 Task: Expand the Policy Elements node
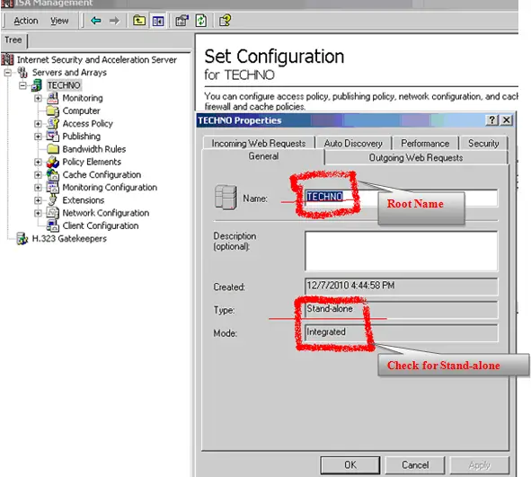coord(38,162)
